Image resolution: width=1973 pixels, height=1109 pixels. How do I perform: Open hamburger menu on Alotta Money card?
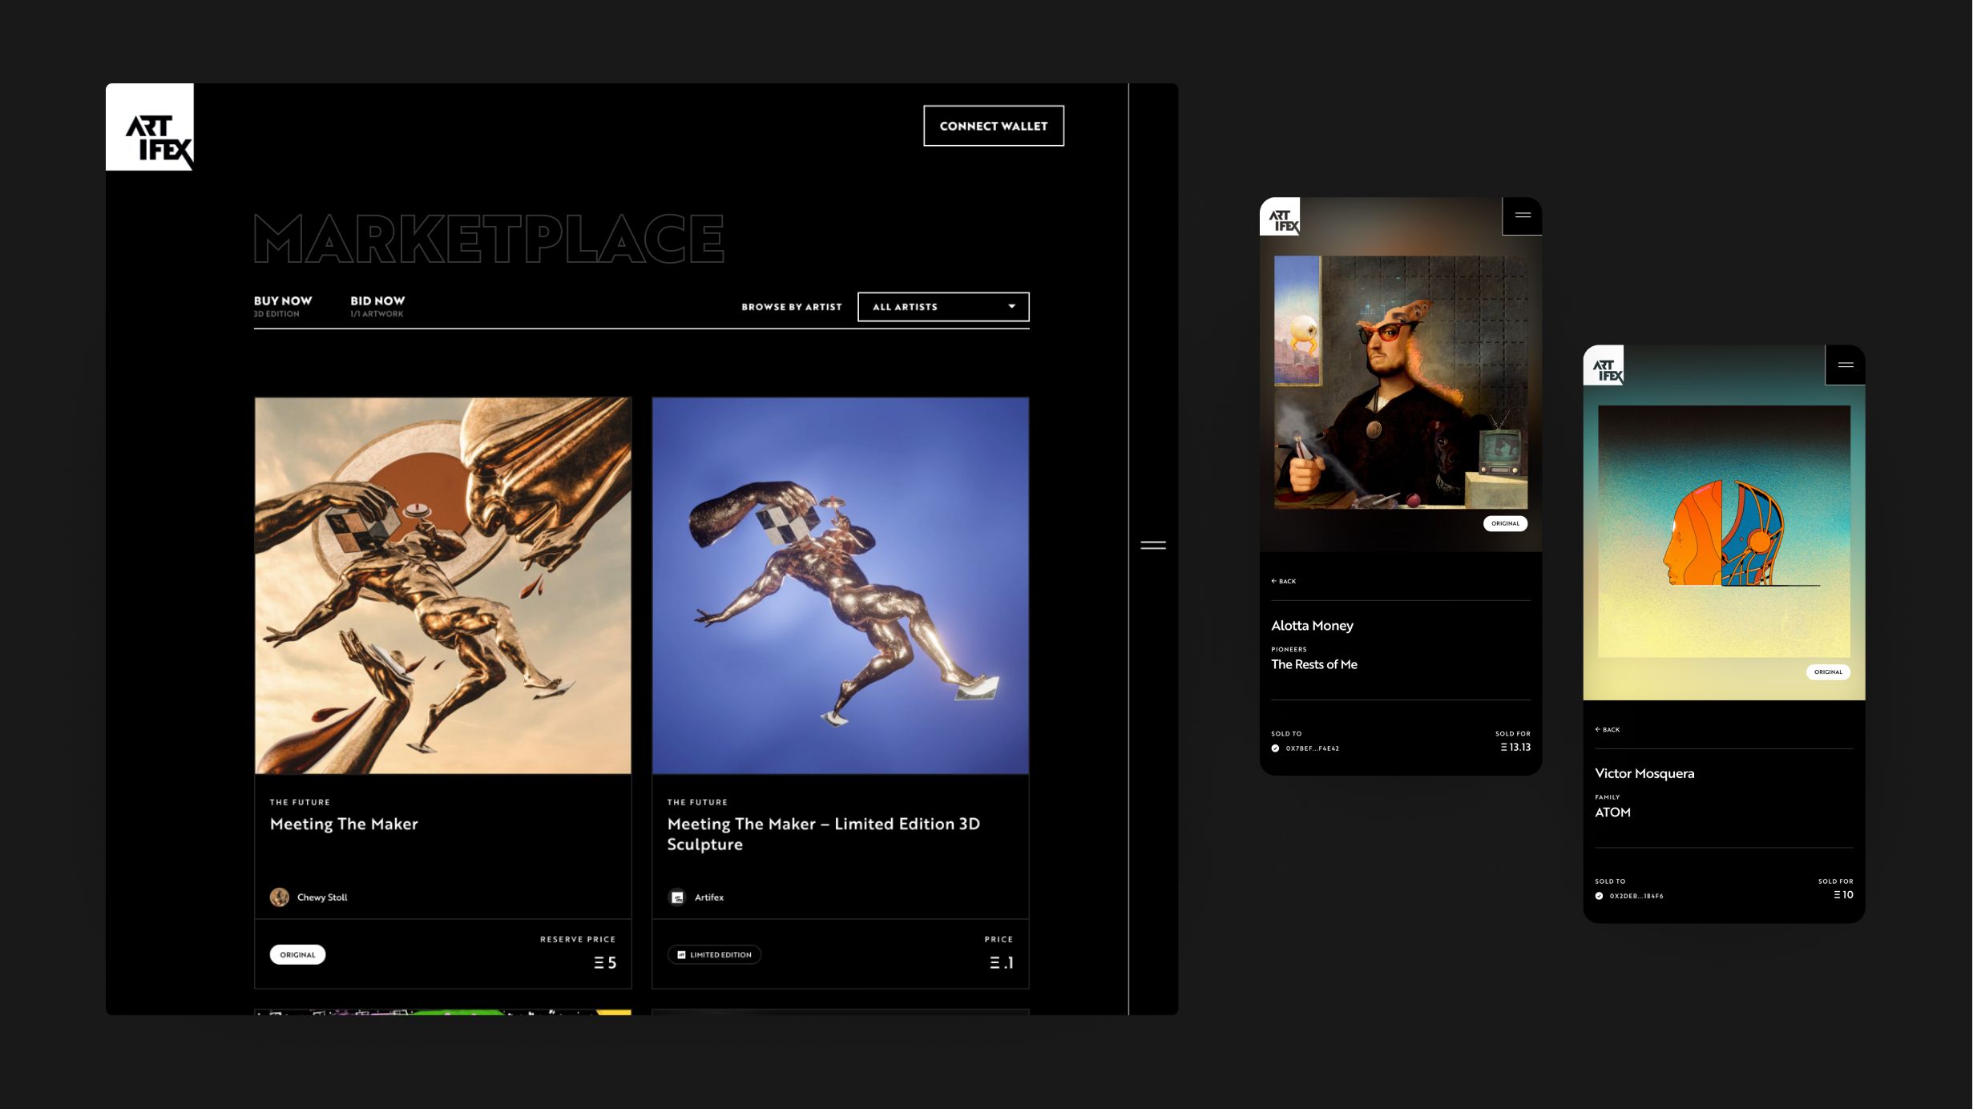pos(1522,216)
